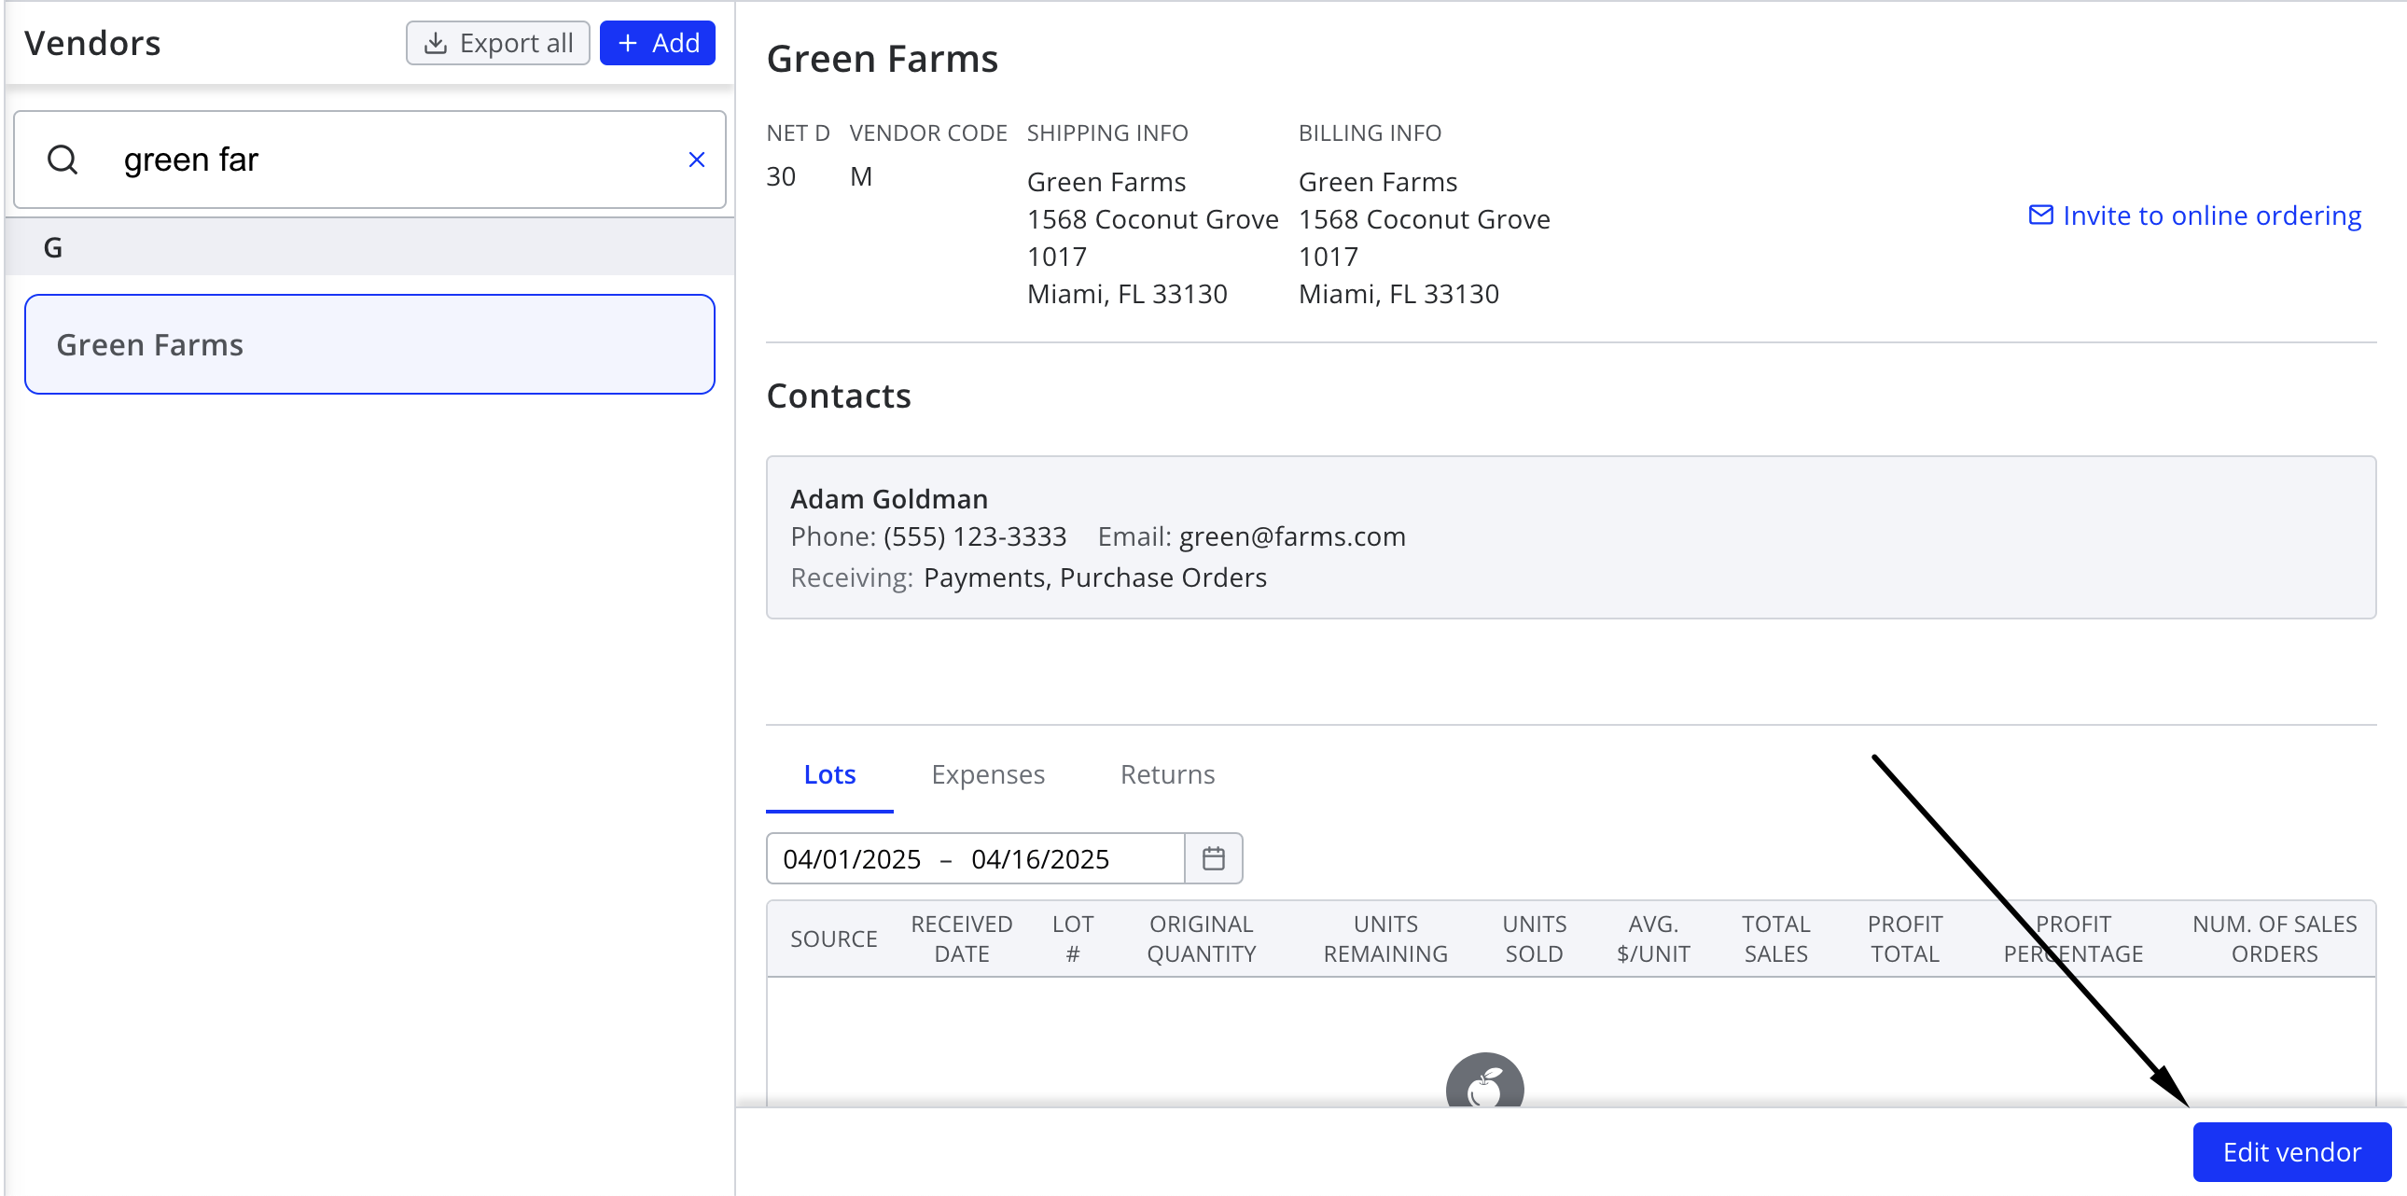Click the ORIGINAL QUANTITY column header

[1201, 939]
